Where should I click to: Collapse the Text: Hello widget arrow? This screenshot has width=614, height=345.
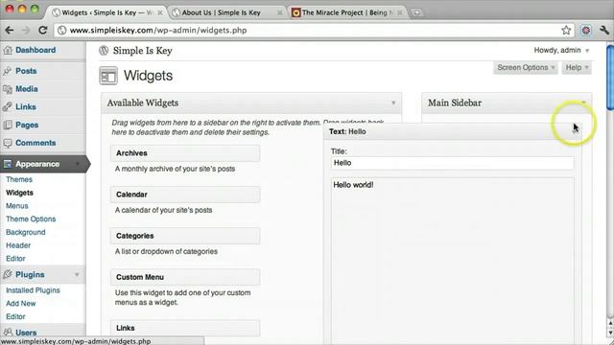pyautogui.click(x=575, y=131)
